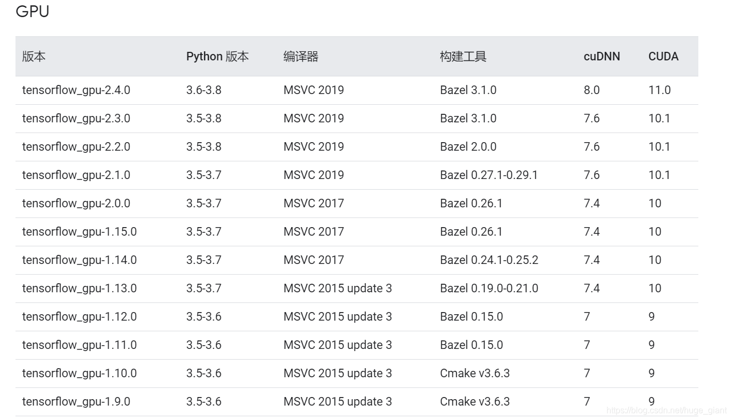Click the Python 版本 column header
Image resolution: width=732 pixels, height=420 pixels.
tap(217, 56)
